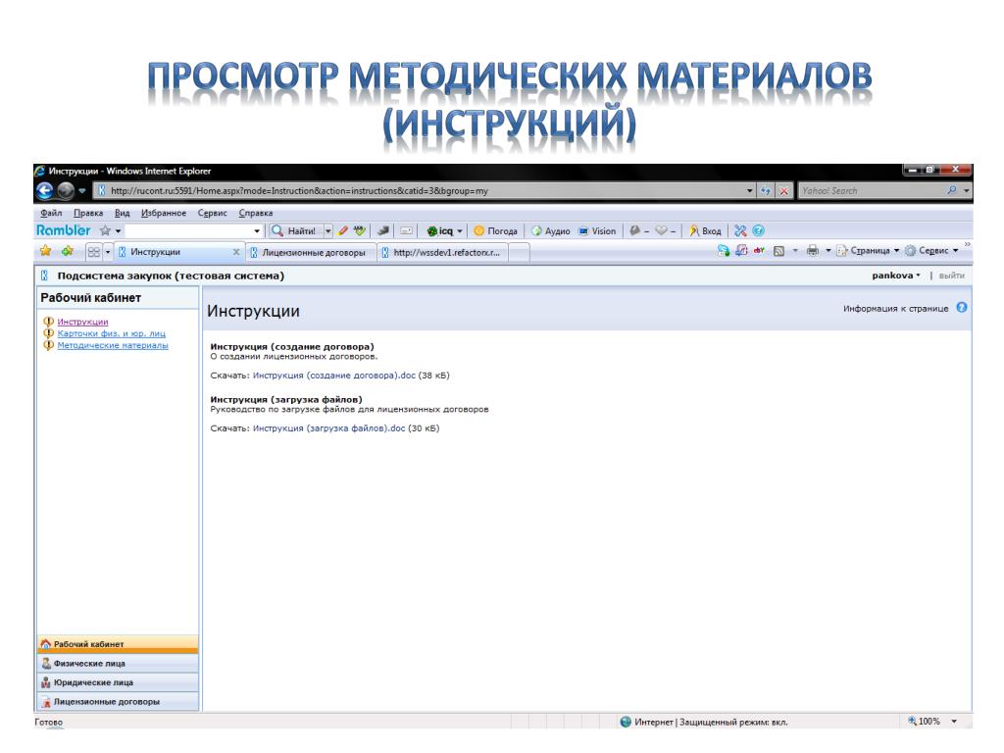Image resolution: width=1004 pixels, height=753 pixels.
Task: Click the green checkmark icon on Rambler toolbar
Action: 359,230
